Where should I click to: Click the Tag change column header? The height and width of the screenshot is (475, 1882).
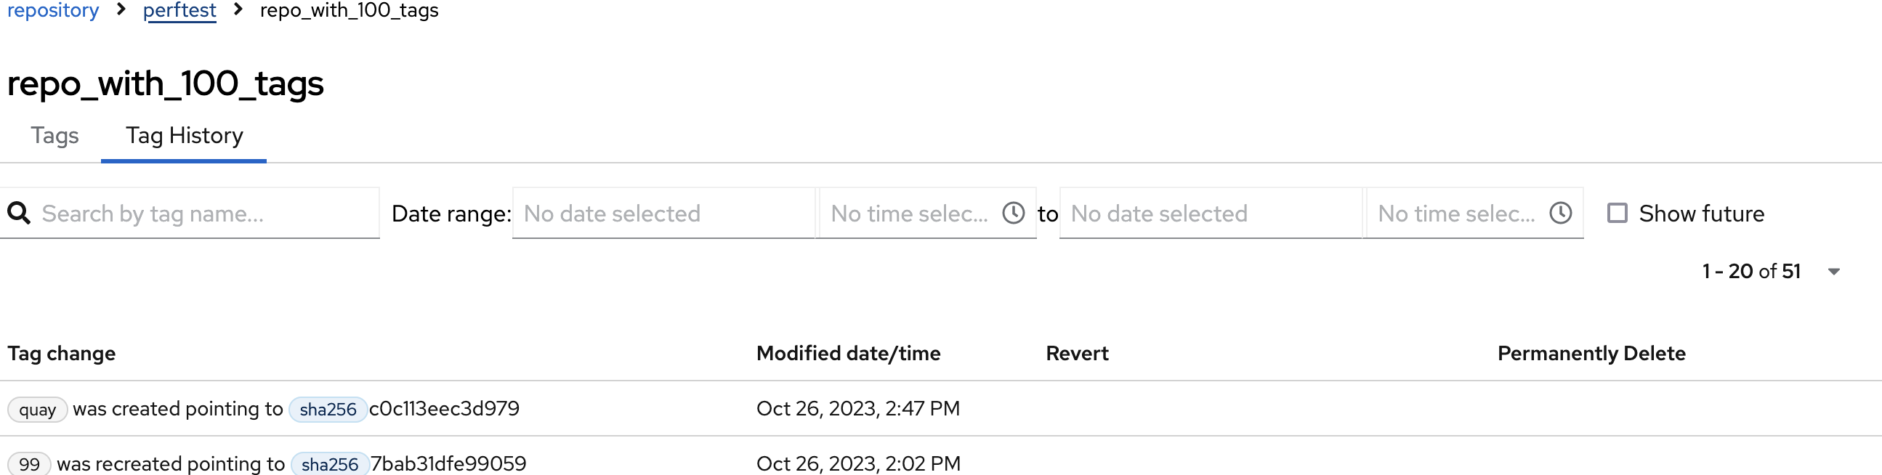pos(61,354)
